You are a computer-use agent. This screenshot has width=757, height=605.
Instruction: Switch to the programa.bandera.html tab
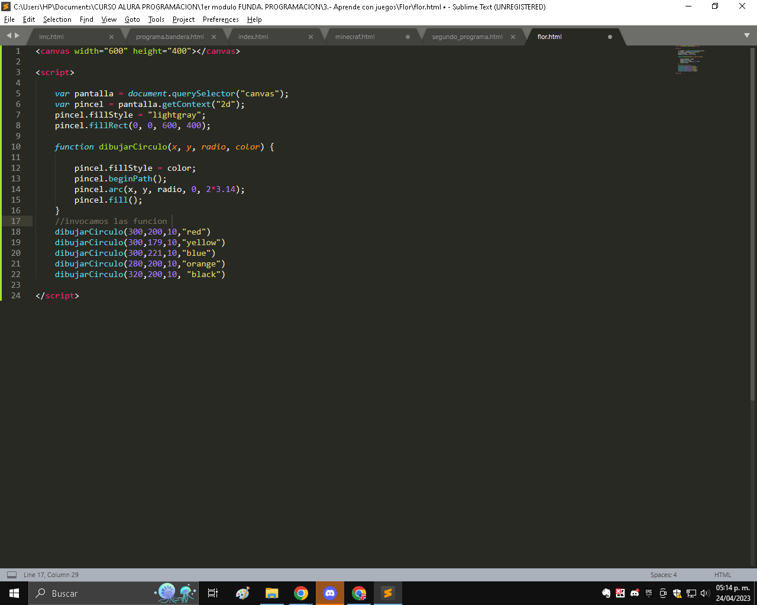(x=170, y=37)
